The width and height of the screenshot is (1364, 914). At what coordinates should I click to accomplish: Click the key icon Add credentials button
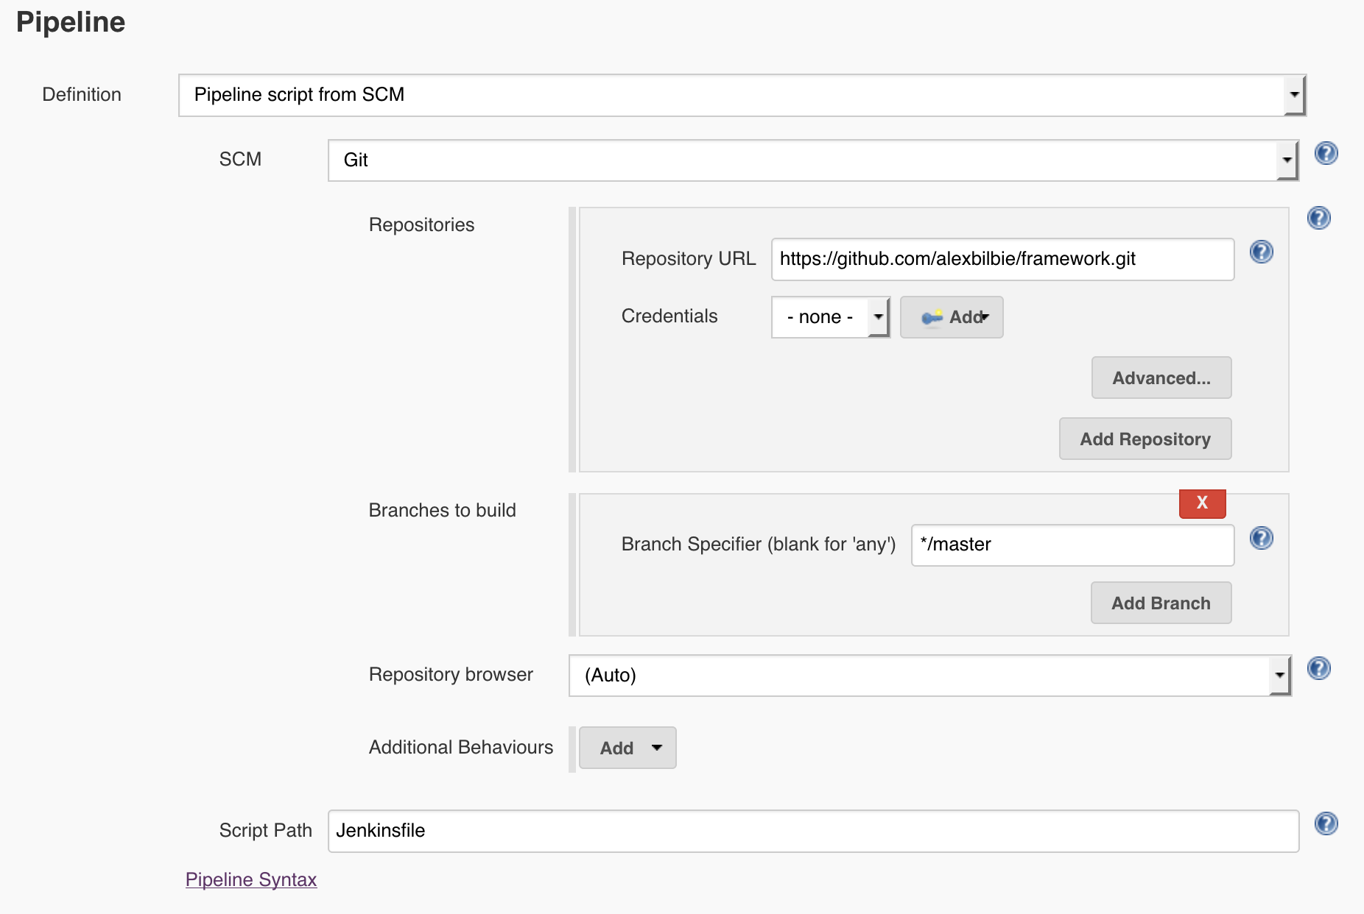pos(952,317)
